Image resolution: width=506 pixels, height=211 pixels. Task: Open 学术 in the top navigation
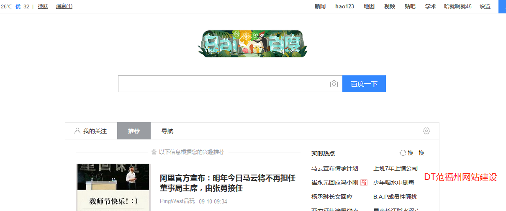[431, 6]
